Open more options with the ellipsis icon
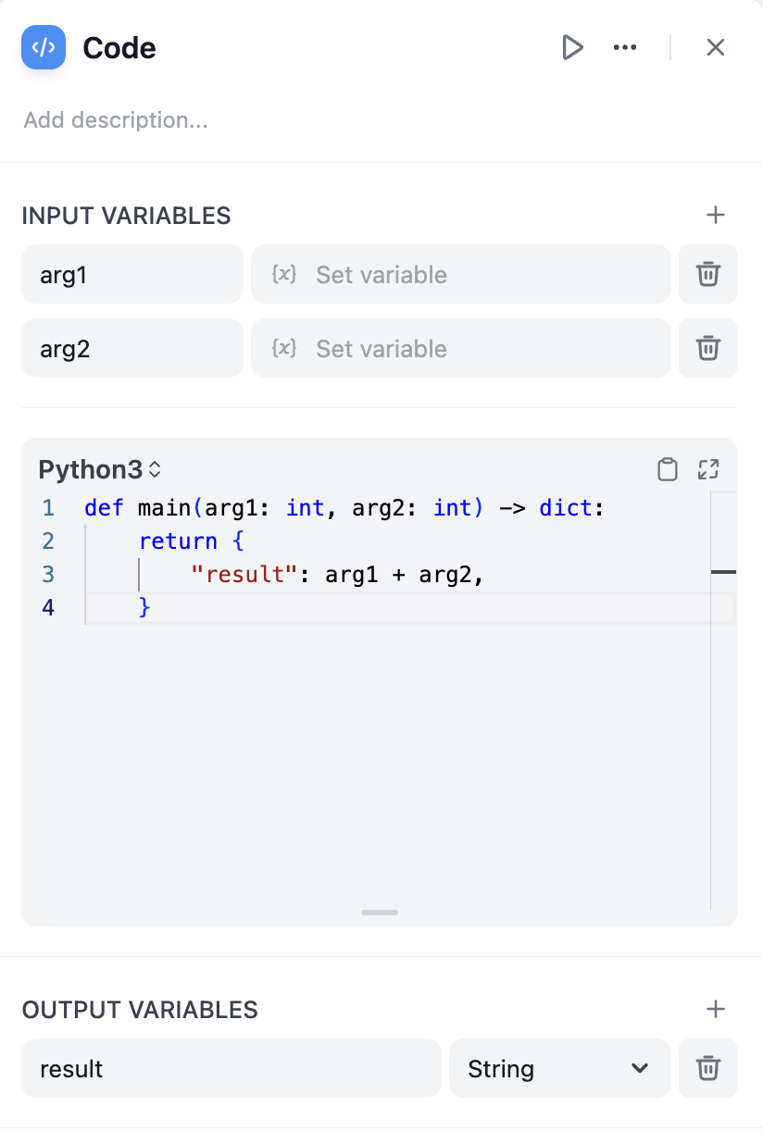This screenshot has height=1144, width=763. [x=624, y=47]
